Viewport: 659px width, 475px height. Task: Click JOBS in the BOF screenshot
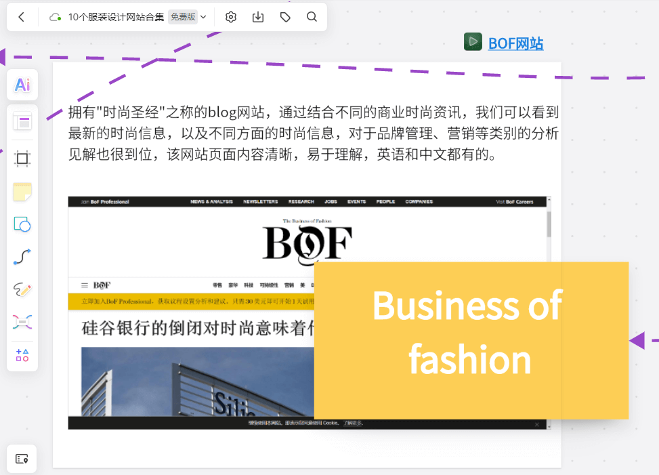point(331,202)
